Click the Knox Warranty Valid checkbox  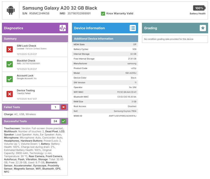(x=103, y=14)
